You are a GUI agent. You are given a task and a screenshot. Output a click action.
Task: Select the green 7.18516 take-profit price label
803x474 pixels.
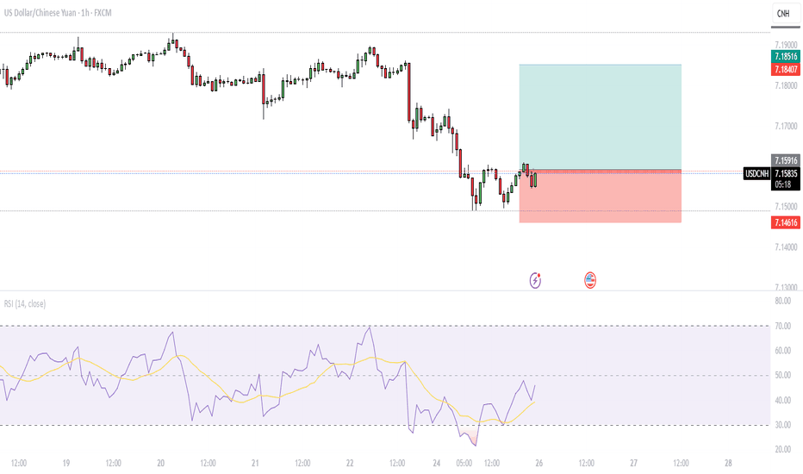[x=786, y=56]
